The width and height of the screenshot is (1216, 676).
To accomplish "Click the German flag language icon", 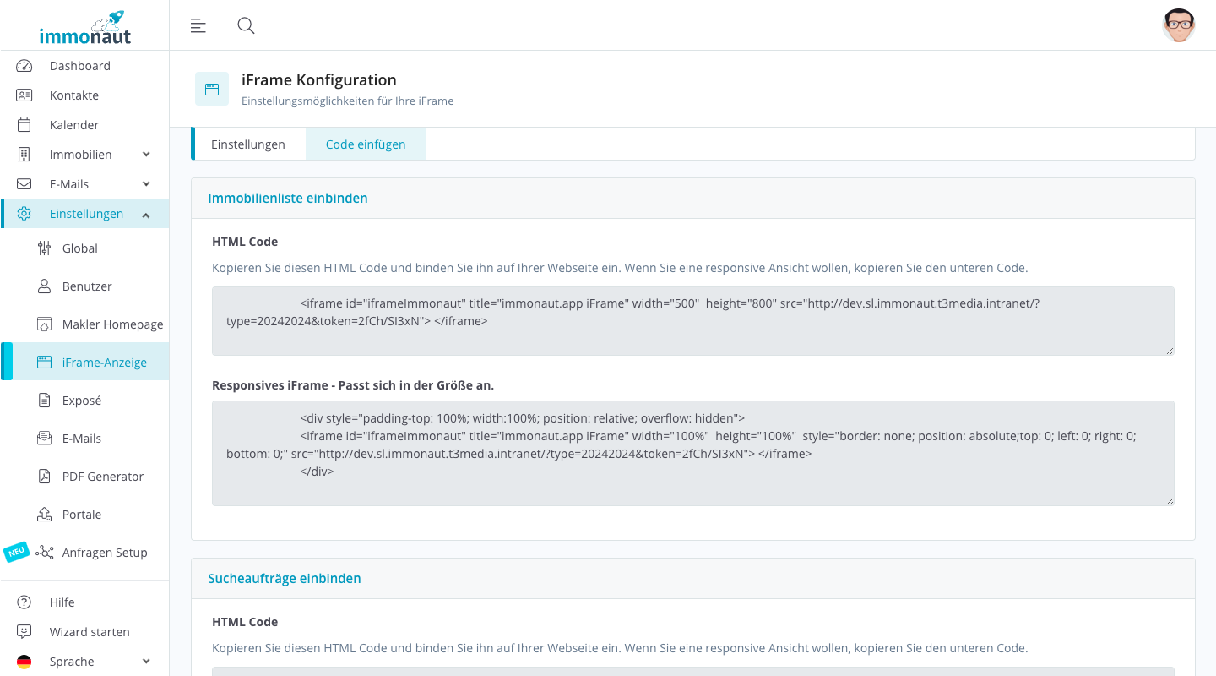I will pos(24,662).
